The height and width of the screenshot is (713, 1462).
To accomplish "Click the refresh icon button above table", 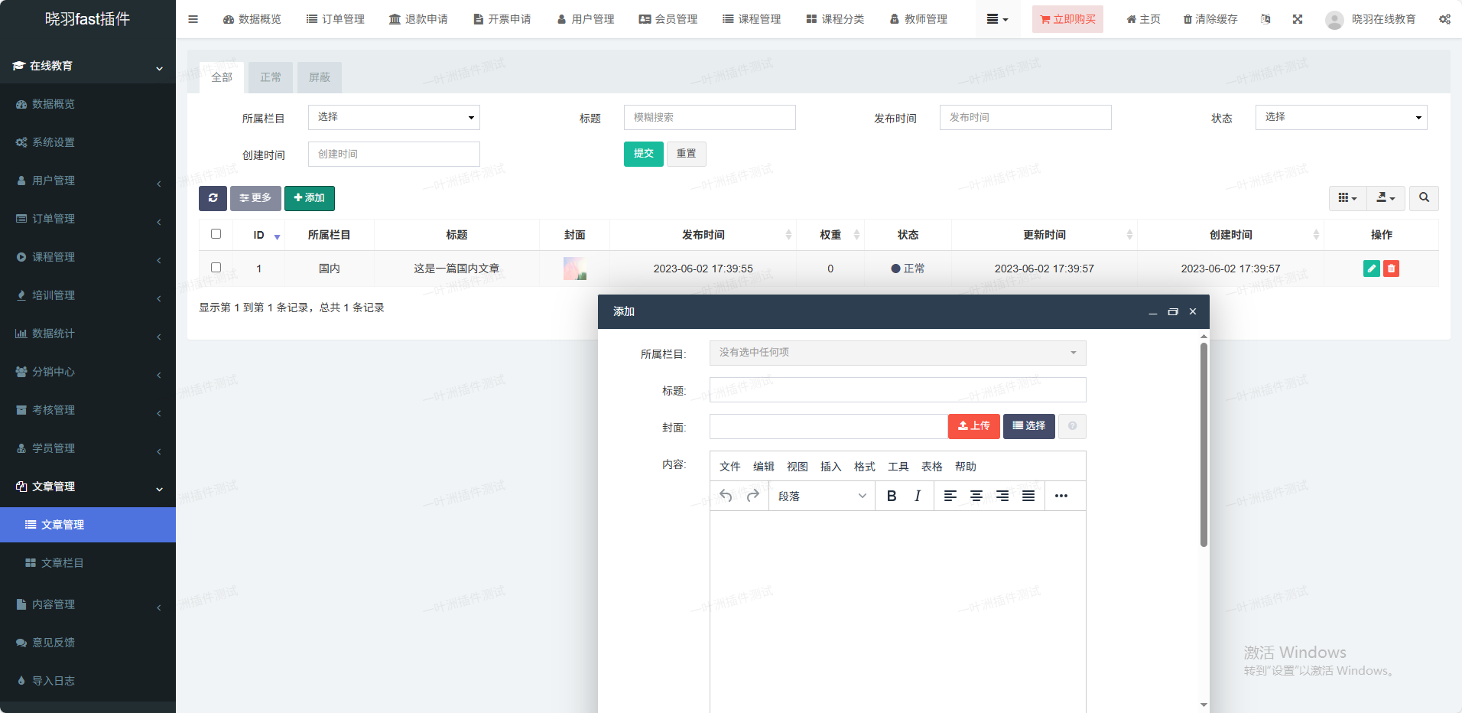I will coord(213,198).
